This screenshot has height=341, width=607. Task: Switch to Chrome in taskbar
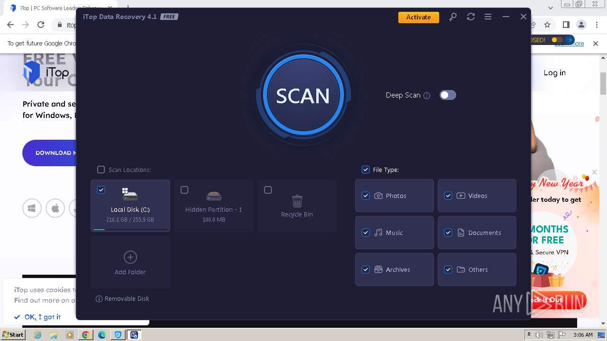pos(86,335)
